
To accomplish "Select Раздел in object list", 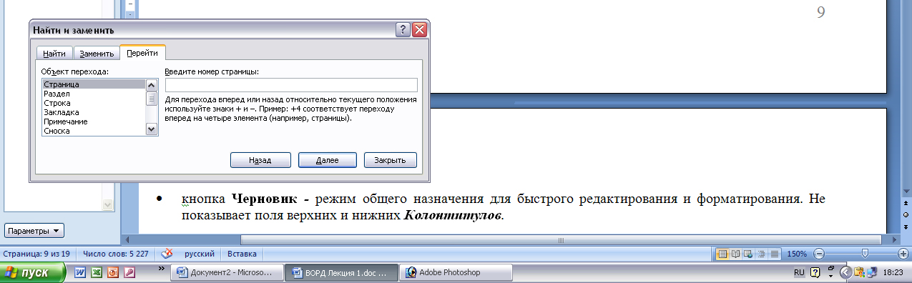I will tap(93, 94).
